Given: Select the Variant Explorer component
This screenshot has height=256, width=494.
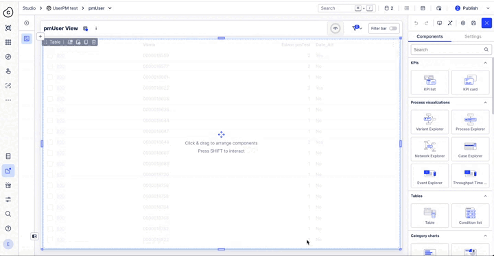Looking at the screenshot, I should pyautogui.click(x=430, y=122).
